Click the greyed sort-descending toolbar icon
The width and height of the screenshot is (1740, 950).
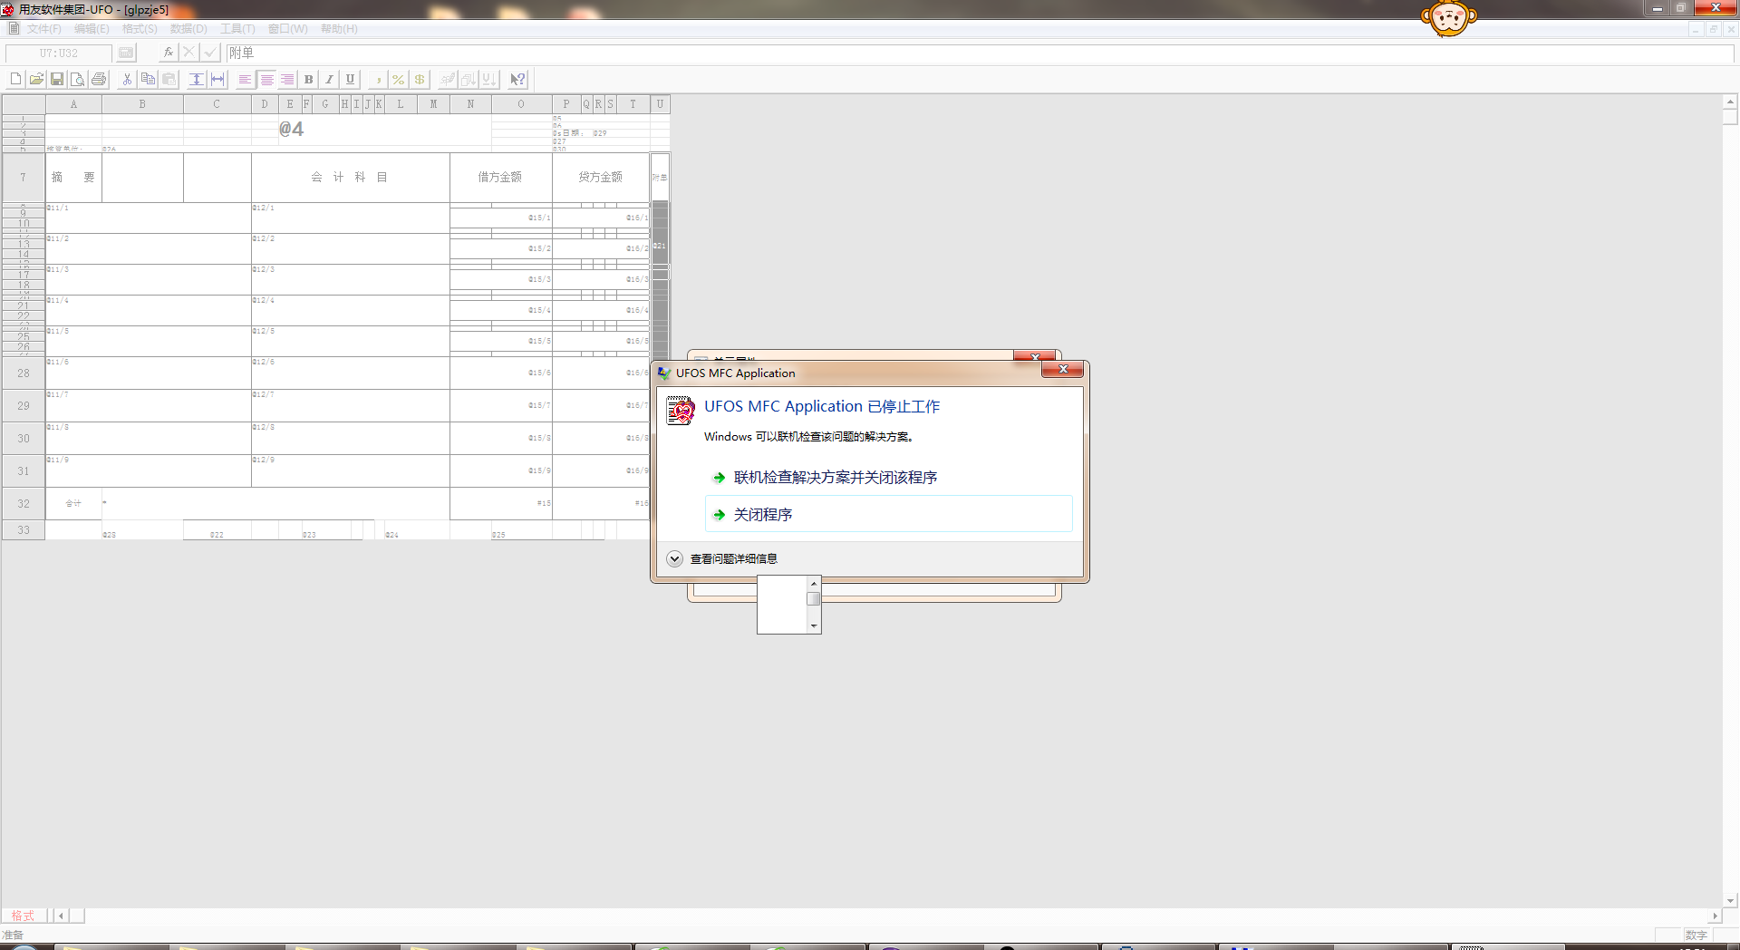(x=489, y=80)
